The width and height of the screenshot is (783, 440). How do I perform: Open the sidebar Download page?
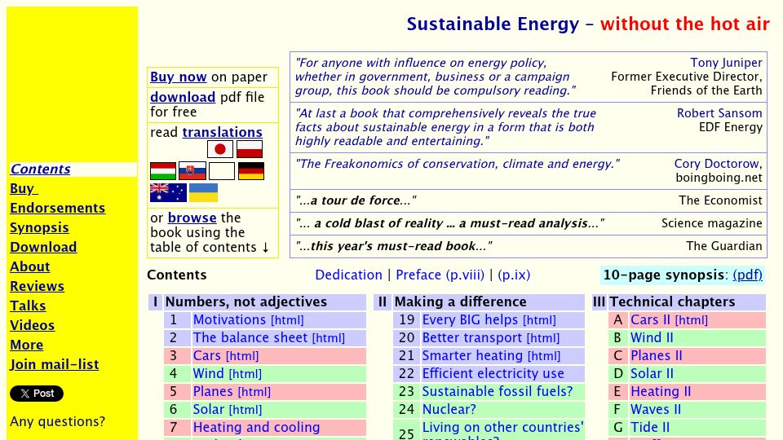43,247
